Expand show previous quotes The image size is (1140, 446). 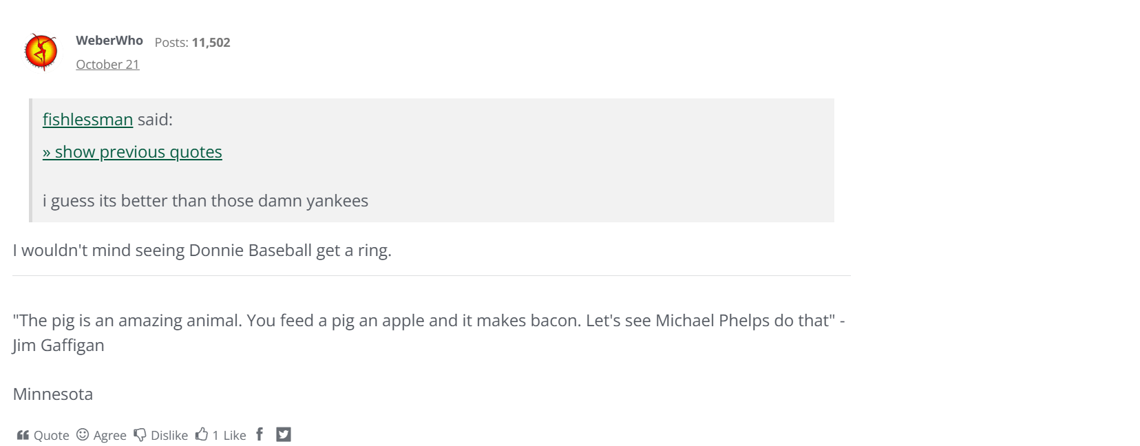click(x=132, y=151)
